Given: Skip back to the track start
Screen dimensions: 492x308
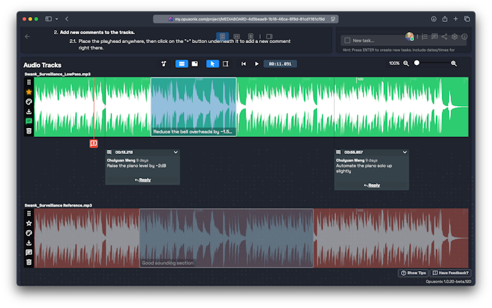Looking at the screenshot, I should (244, 64).
